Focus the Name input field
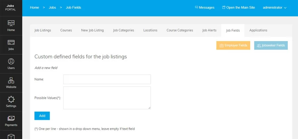This screenshot has width=298, height=139. pyautogui.click(x=107, y=79)
